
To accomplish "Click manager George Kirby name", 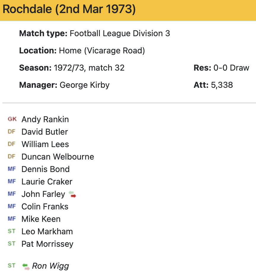I will (84, 85).
